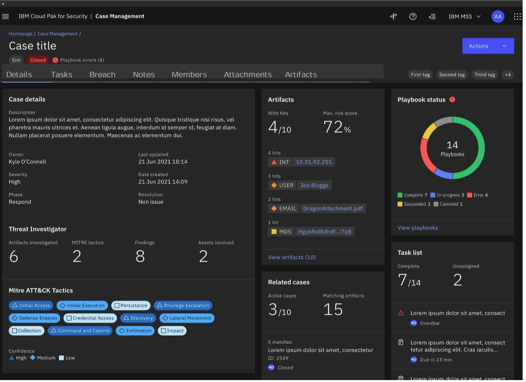Open the View artifacts link

pyautogui.click(x=291, y=257)
